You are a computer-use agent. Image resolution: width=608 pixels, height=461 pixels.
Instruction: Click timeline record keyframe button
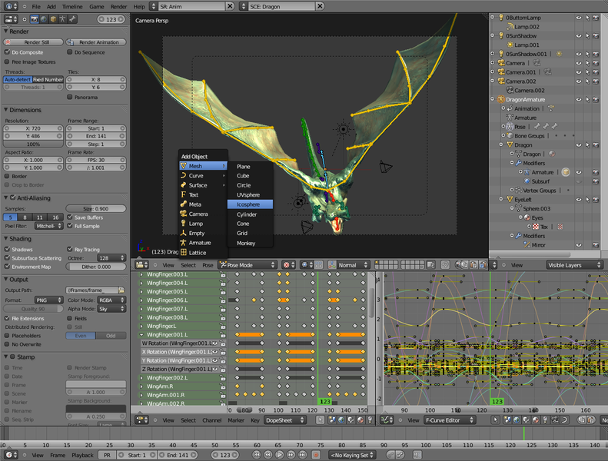[x=316, y=455]
